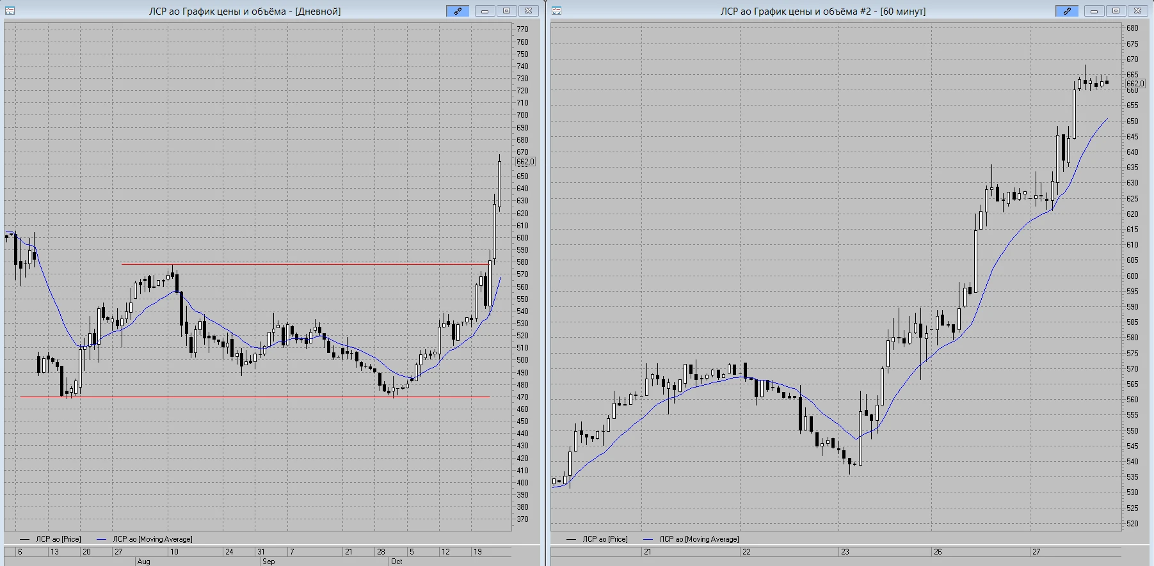Click the Oct month label on daily time axis
Viewport: 1154px width, 566px height.
coord(397,562)
